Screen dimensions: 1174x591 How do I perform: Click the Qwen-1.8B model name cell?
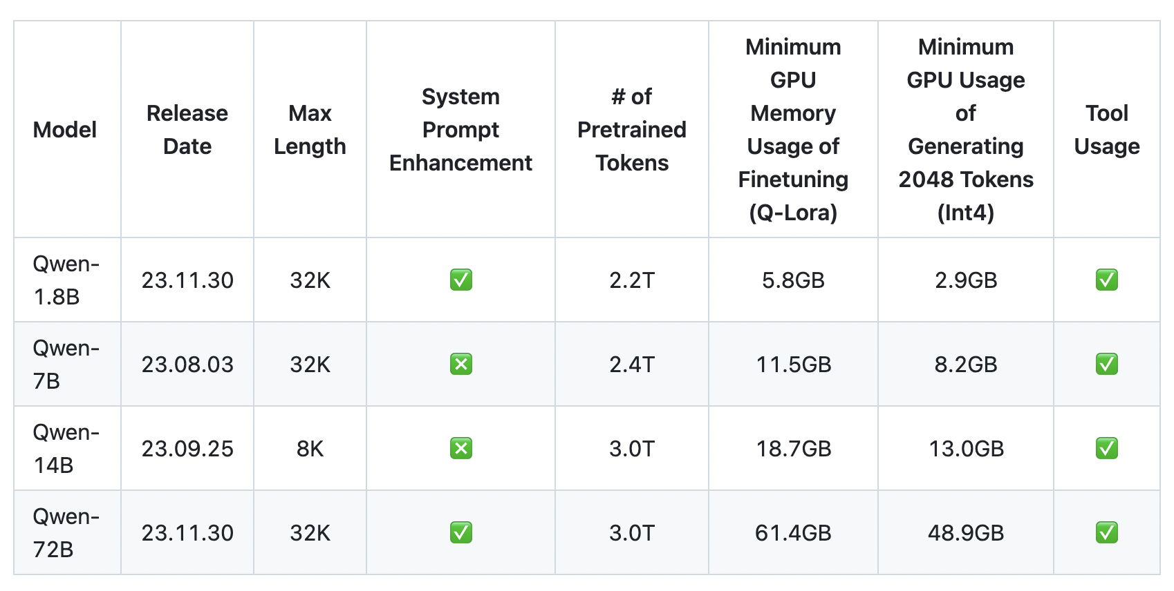pos(66,280)
